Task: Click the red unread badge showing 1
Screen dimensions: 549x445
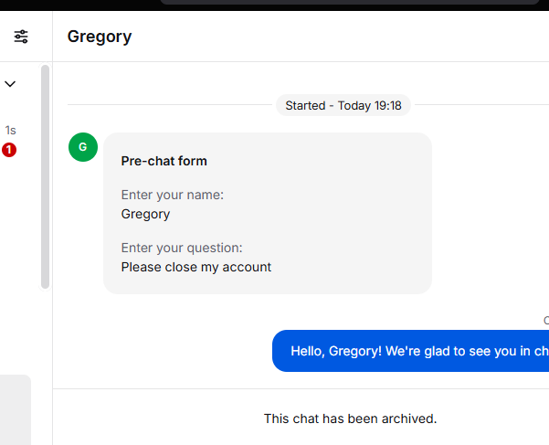Action: [9, 150]
